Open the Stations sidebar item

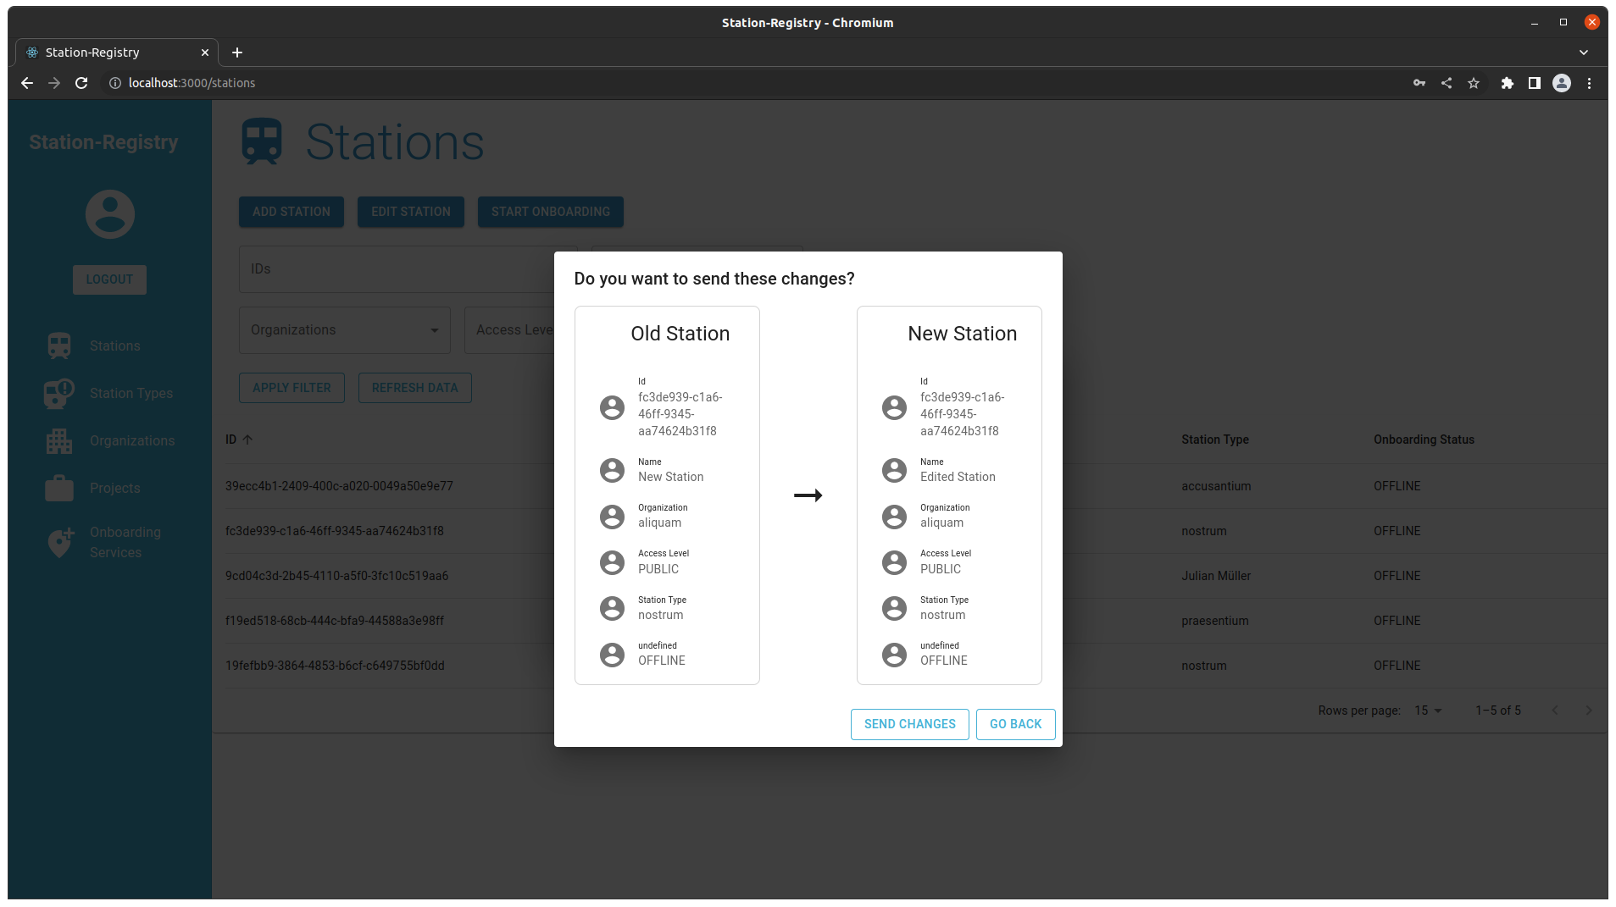point(109,346)
